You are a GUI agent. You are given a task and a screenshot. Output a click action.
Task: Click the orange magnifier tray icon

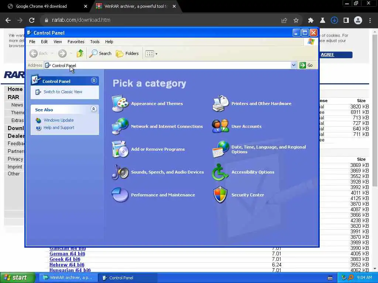click(351, 277)
